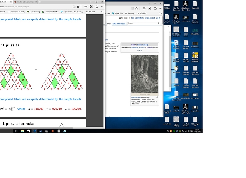The width and height of the screenshot is (246, 178).
Task: Expand the favorites bar overflow in the PDF window
Action: click(x=102, y=12)
